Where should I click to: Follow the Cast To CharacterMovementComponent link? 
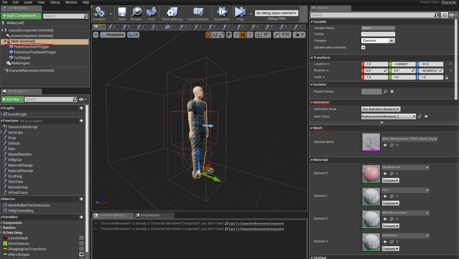click(x=255, y=223)
